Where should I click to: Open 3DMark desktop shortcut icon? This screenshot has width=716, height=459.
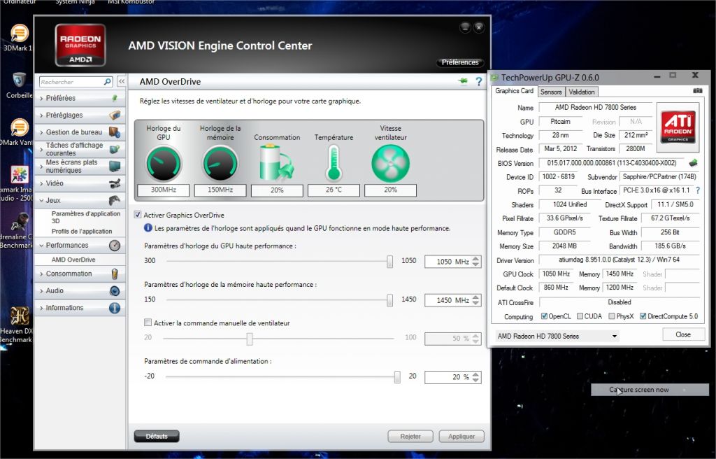[19, 34]
